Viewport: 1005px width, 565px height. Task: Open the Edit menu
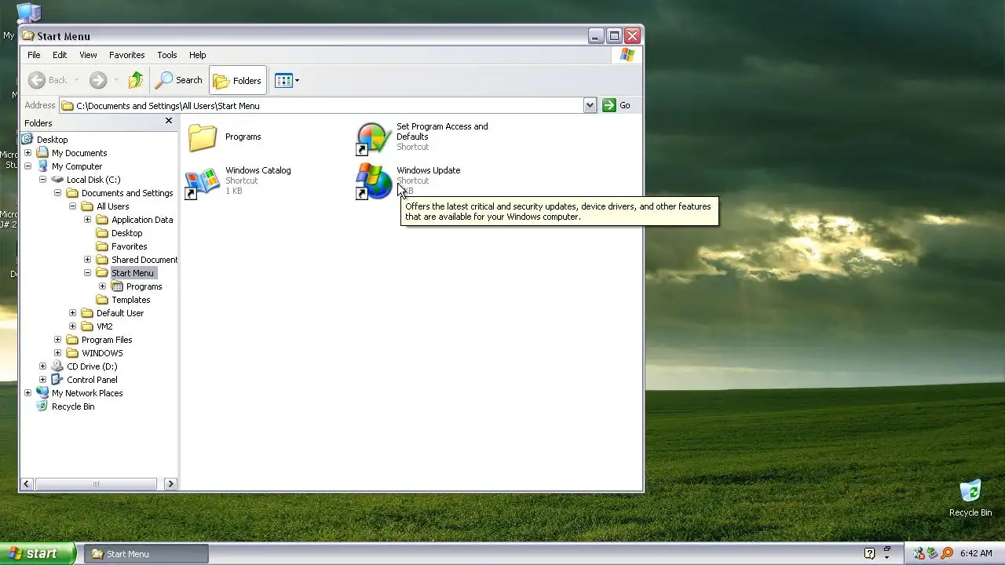pyautogui.click(x=60, y=55)
